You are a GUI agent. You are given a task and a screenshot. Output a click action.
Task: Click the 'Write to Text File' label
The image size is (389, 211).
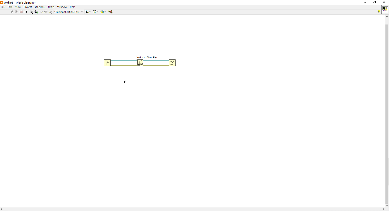click(147, 58)
